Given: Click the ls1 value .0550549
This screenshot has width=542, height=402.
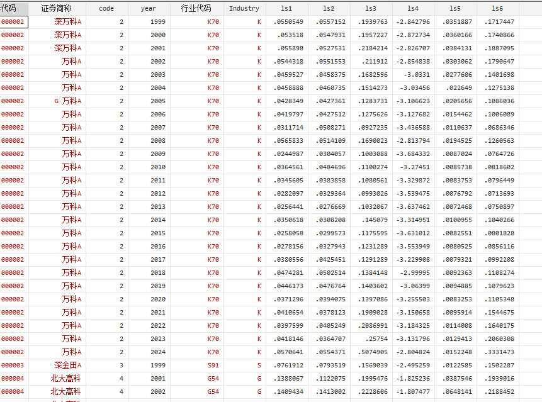Looking at the screenshot, I should [288, 21].
